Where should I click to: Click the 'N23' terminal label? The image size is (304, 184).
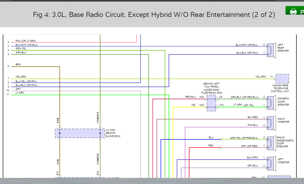coord(202,105)
